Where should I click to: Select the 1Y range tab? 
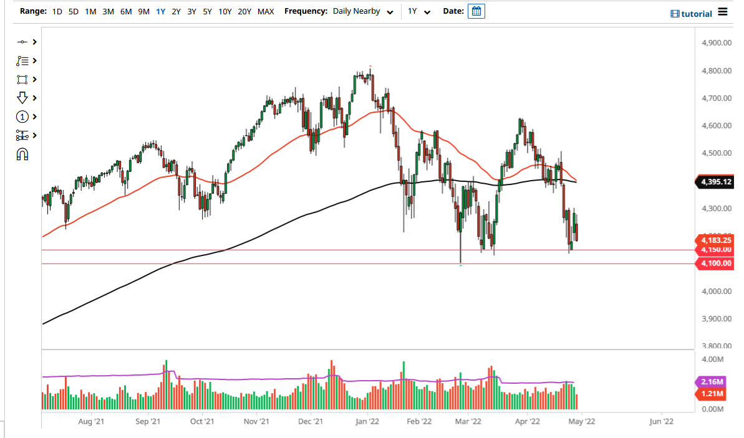point(161,11)
